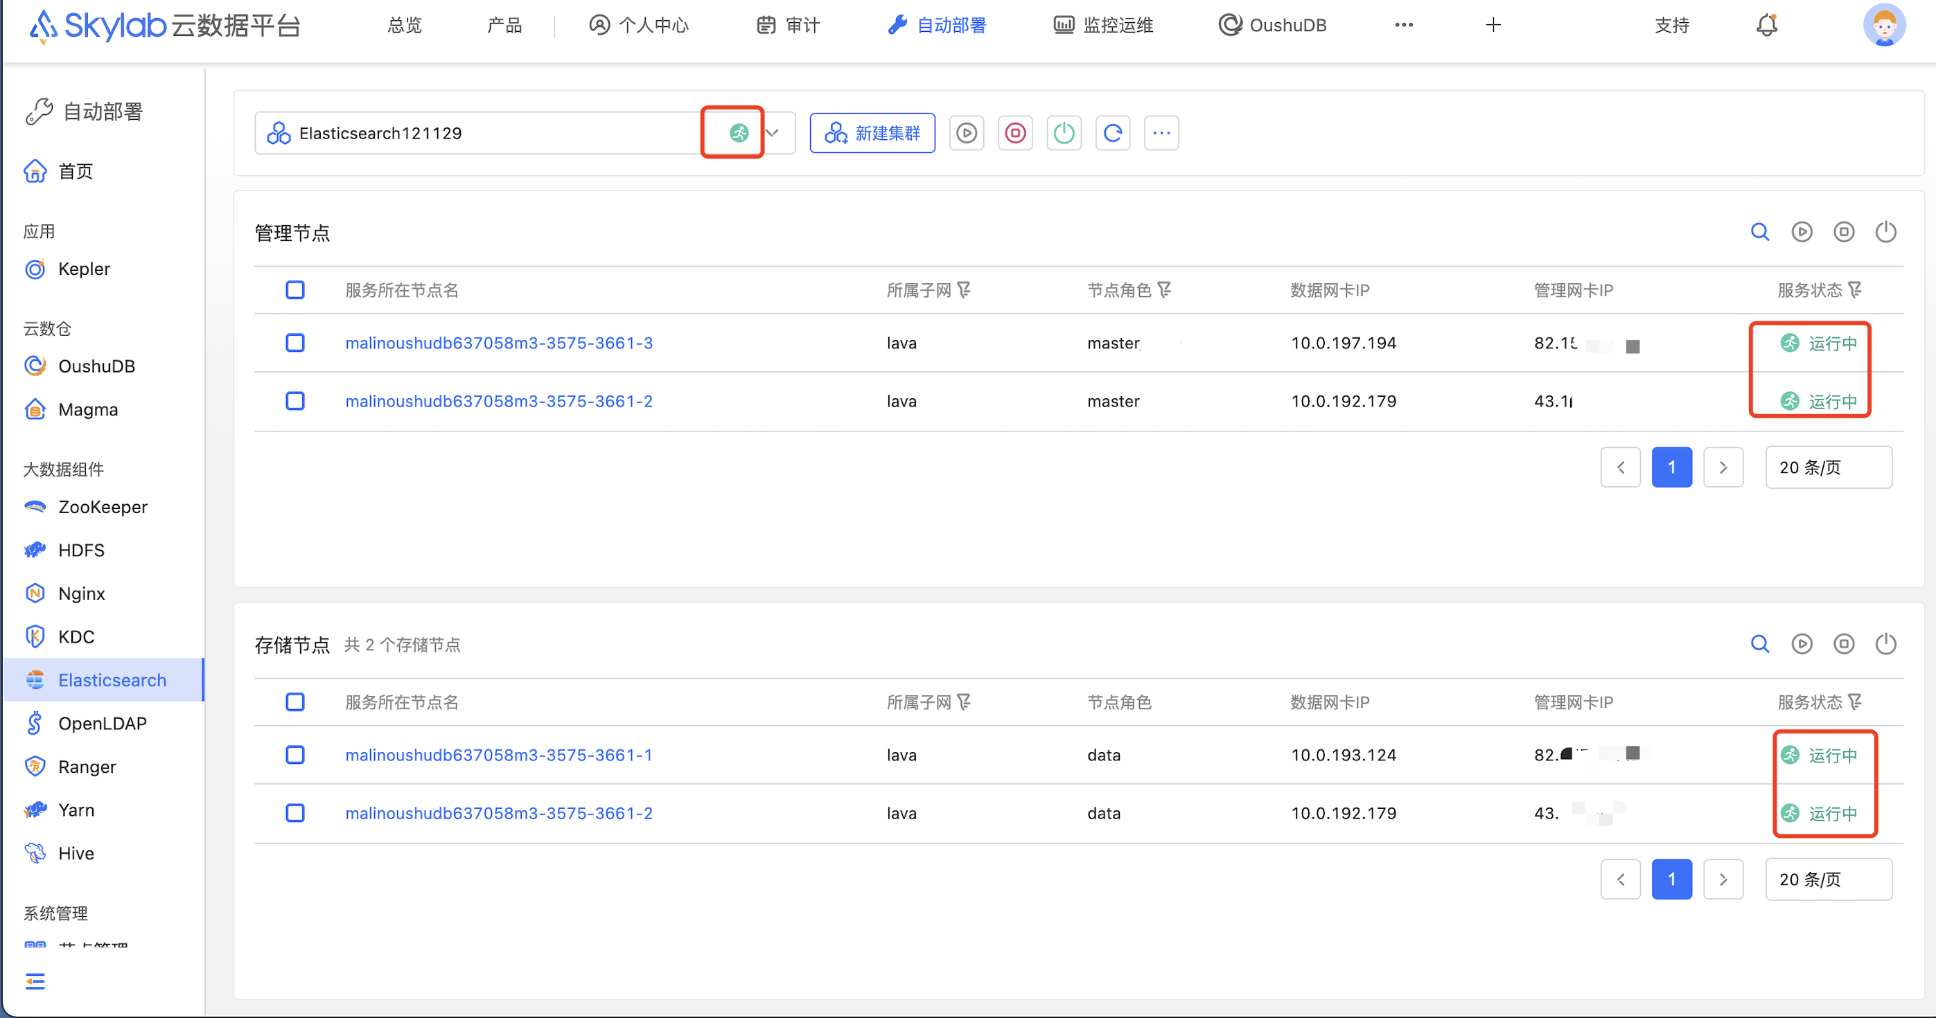Go to next page in 管理节点 pagination

click(x=1723, y=467)
